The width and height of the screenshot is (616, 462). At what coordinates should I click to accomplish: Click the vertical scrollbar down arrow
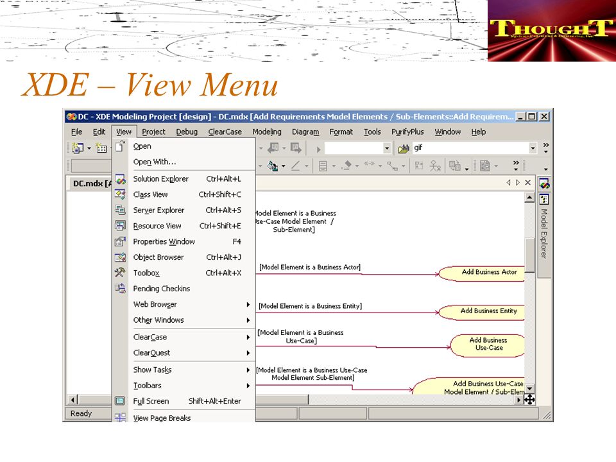pos(529,389)
